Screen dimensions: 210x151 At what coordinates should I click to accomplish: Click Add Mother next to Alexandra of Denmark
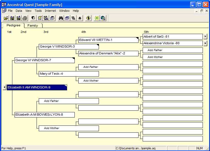pyautogui.click(x=173, y=57)
